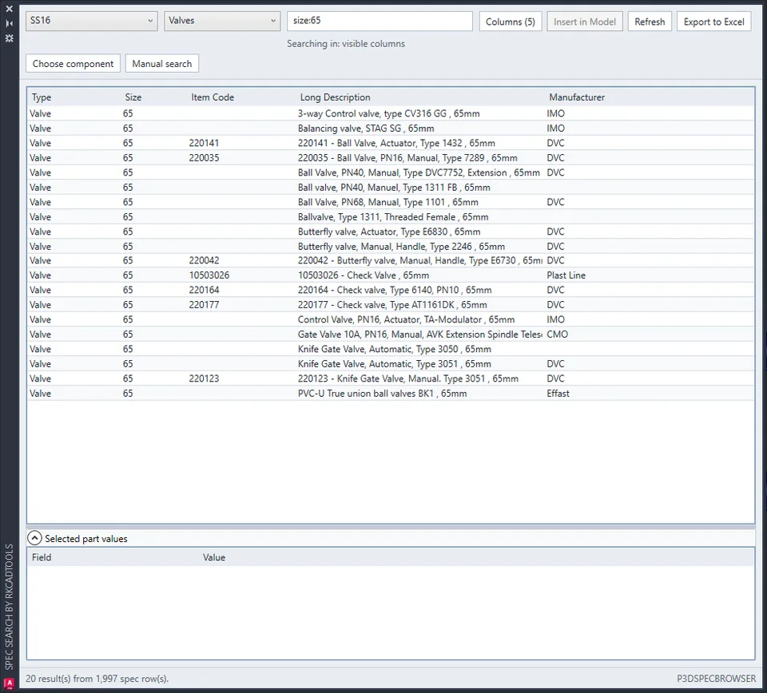Select Ball Valve PN68 Type 1101 row
This screenshot has width=767, height=693.
pos(391,202)
